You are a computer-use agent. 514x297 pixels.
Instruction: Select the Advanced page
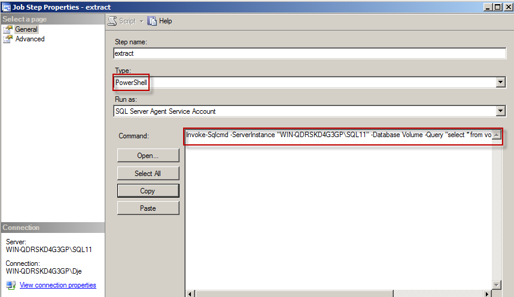[29, 39]
